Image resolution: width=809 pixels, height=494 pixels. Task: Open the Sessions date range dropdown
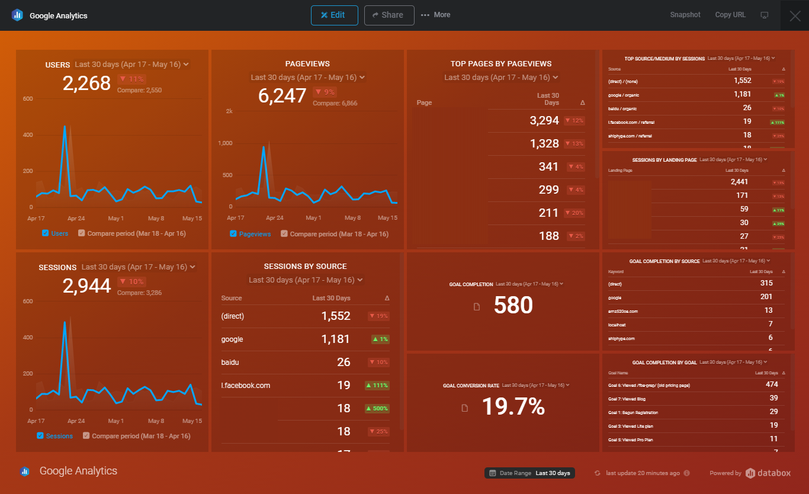(139, 267)
